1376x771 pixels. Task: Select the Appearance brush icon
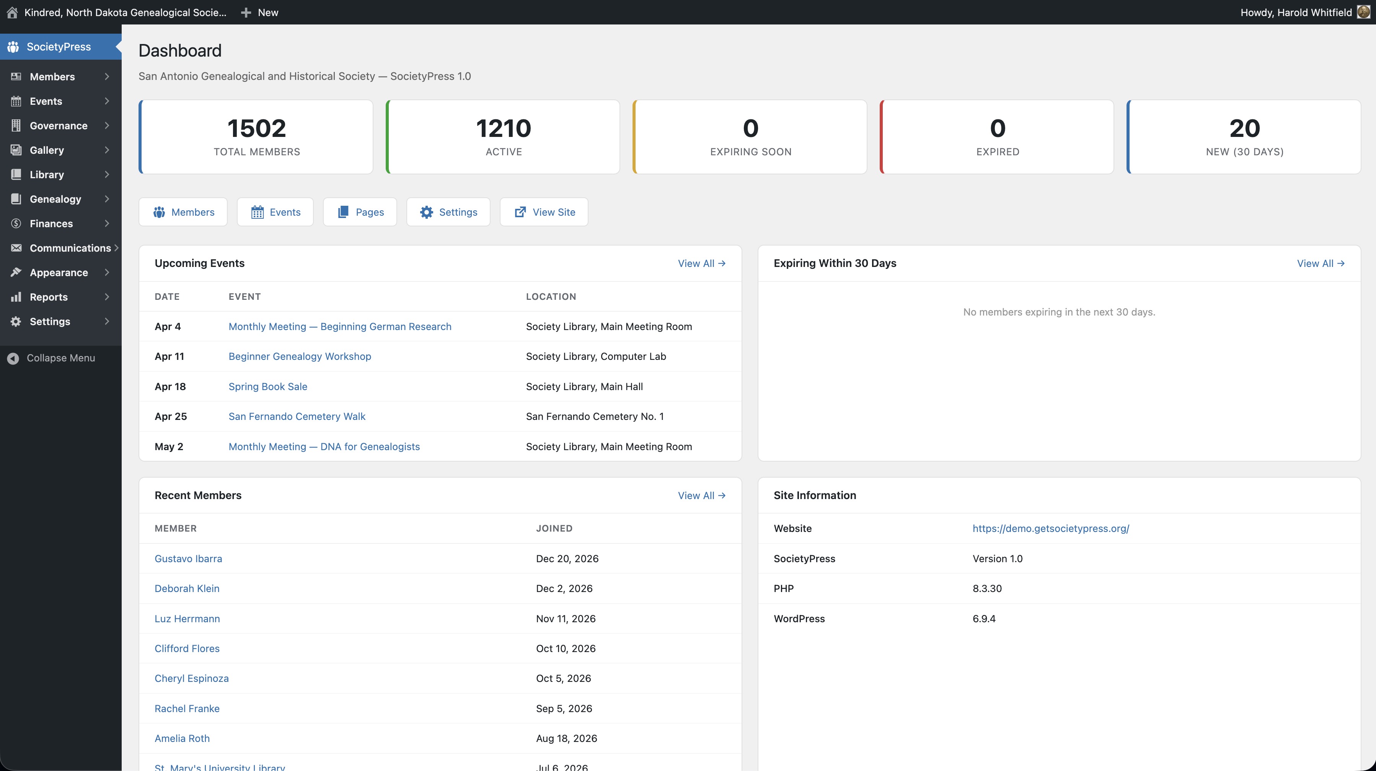tap(16, 272)
